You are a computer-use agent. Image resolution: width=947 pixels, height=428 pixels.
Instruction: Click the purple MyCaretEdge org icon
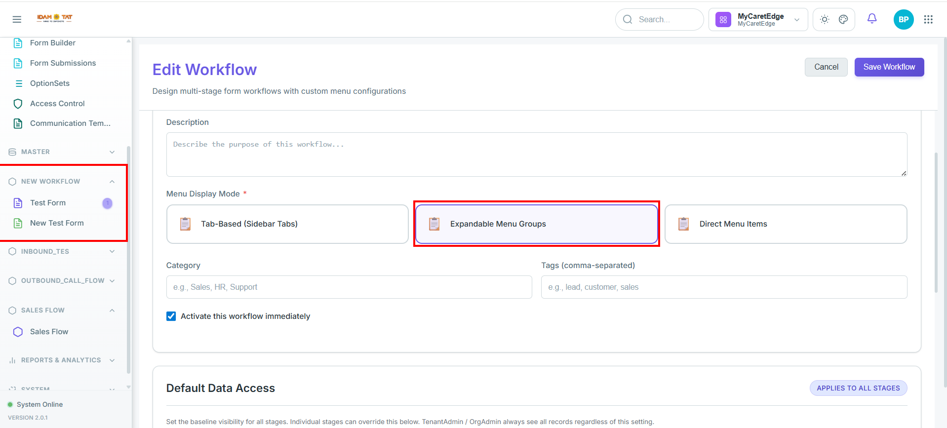point(723,20)
